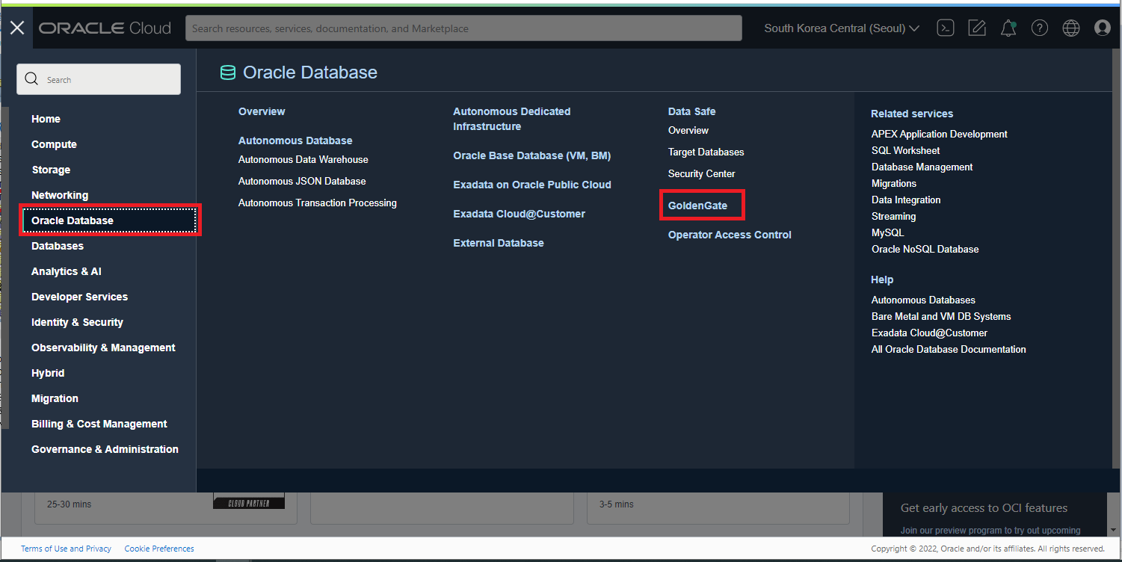Open Autonomous JSON Database
Viewport: 1122px width, 562px height.
click(302, 181)
